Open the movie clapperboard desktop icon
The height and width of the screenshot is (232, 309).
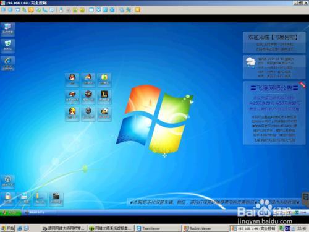tap(56, 199)
